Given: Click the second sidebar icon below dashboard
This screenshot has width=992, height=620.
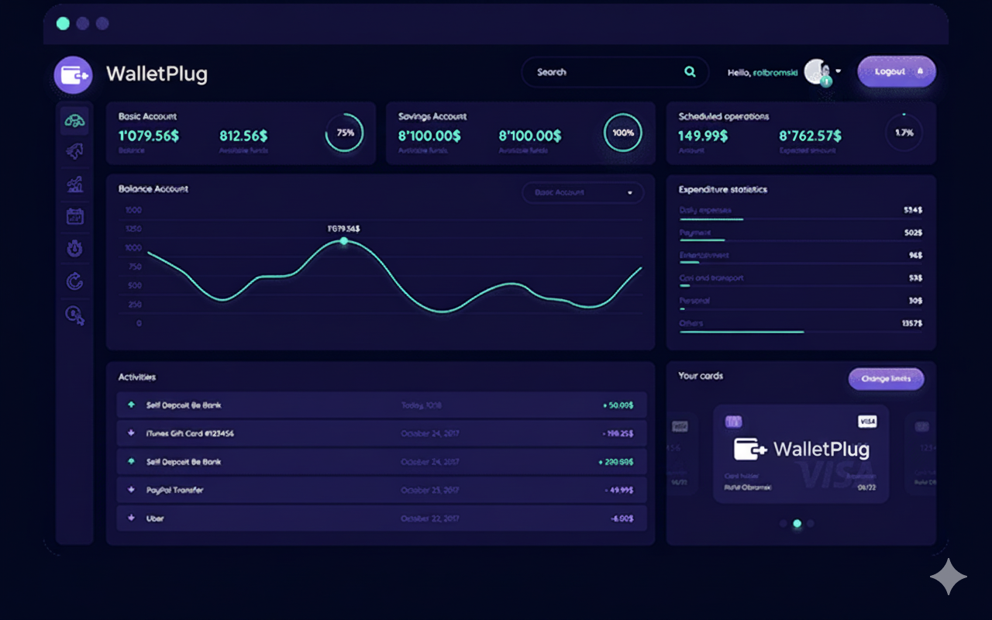Looking at the screenshot, I should 74,152.
